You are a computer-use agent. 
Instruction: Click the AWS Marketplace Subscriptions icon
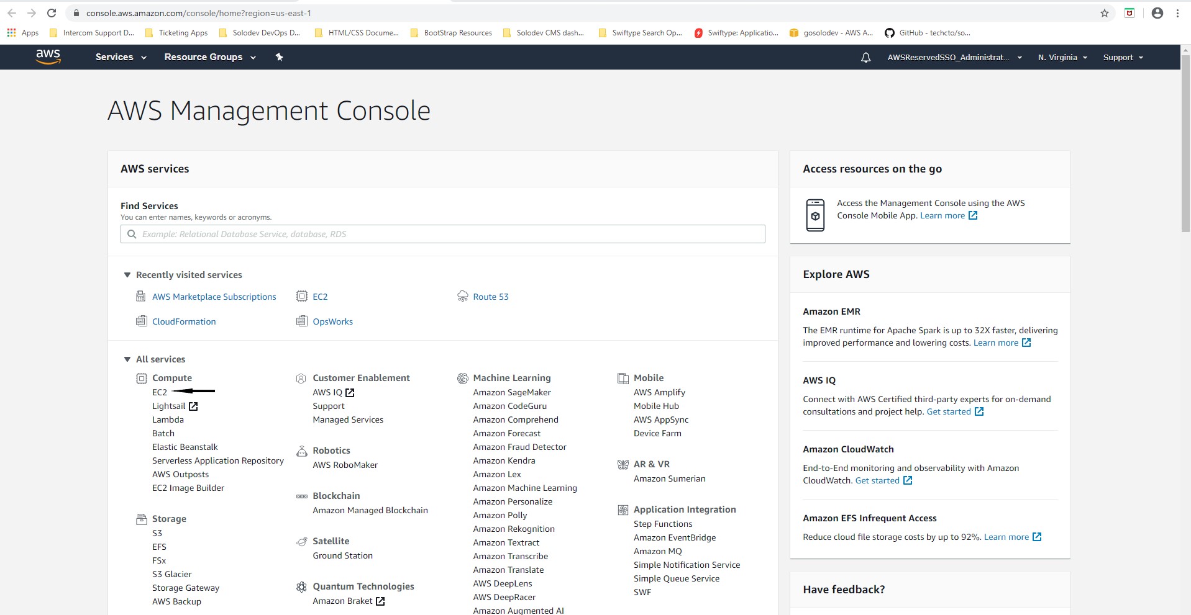tap(141, 296)
